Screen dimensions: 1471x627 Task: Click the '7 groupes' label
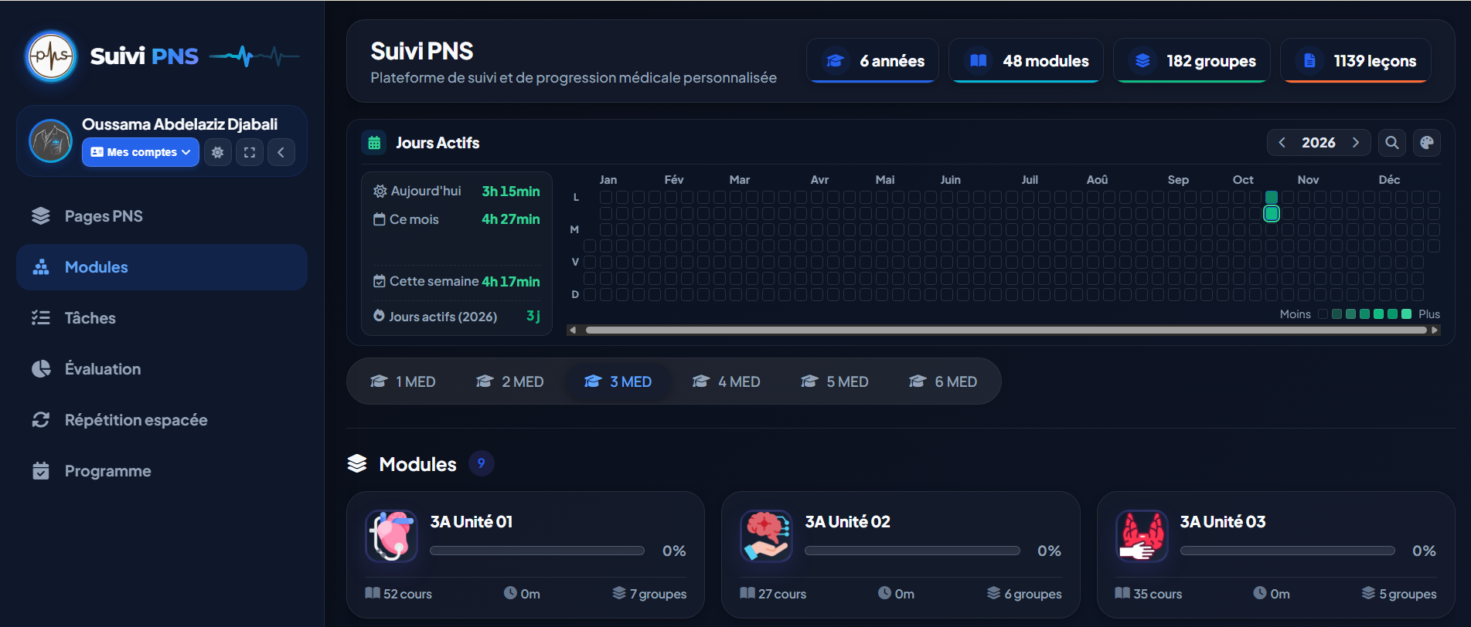coord(658,594)
